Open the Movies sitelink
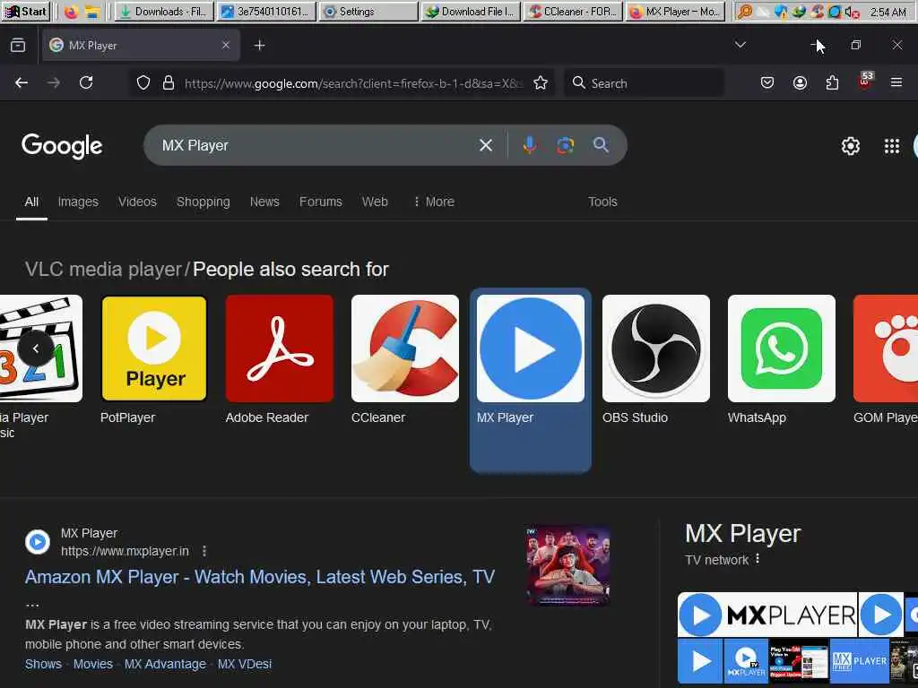The height and width of the screenshot is (688, 918). click(x=92, y=664)
